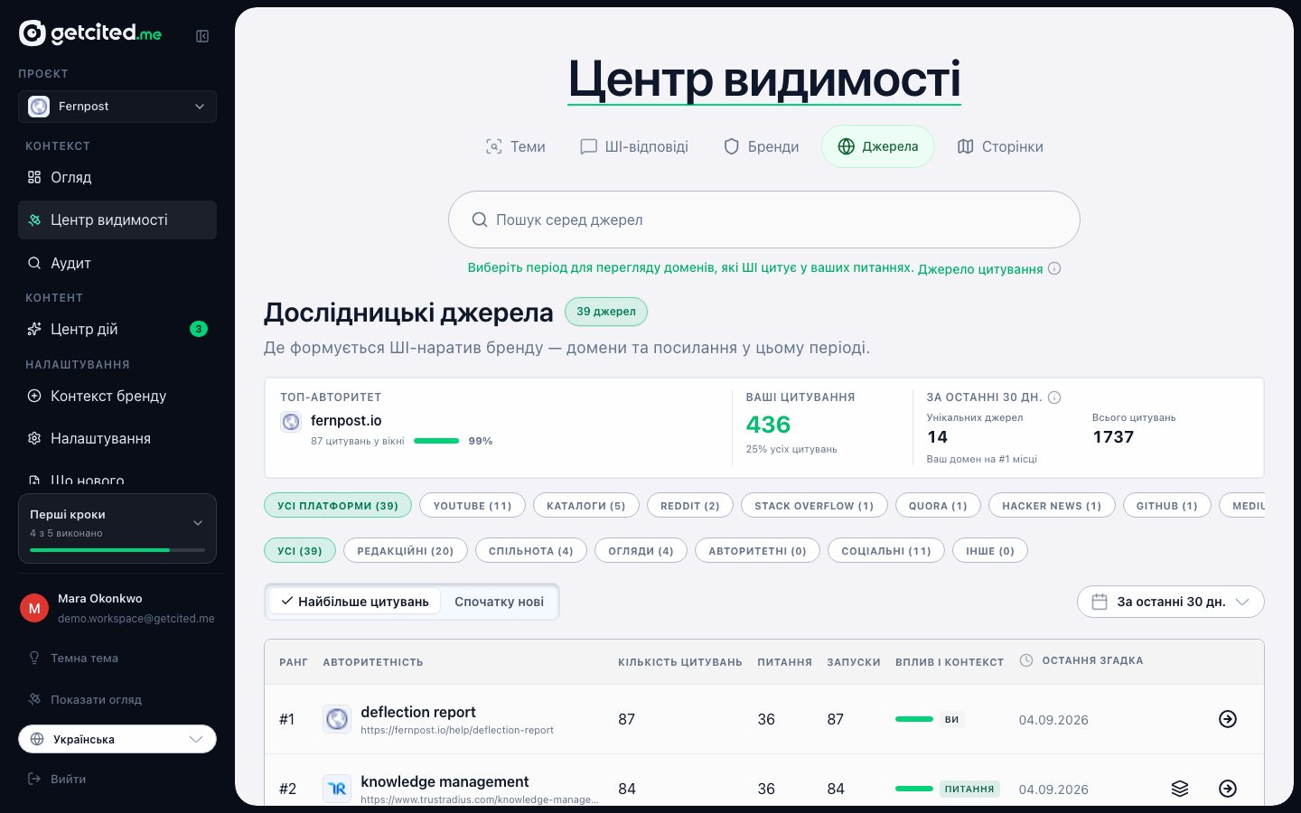Filter by Редакційні (20)
This screenshot has height=813, width=1301.
(406, 550)
